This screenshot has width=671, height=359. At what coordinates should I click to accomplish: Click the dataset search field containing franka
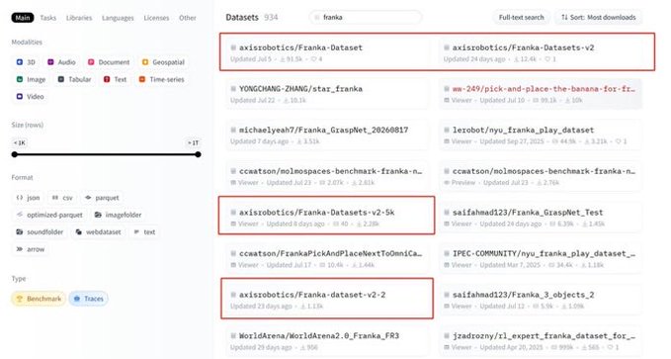coord(366,17)
